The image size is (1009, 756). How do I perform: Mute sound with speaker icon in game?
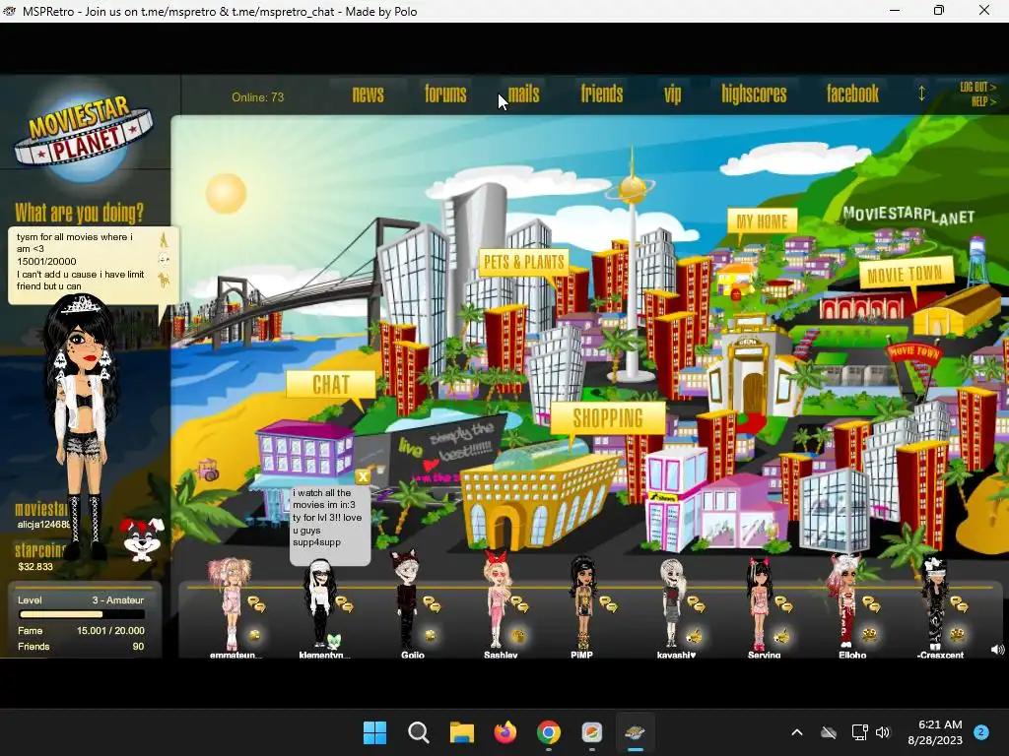click(x=997, y=650)
